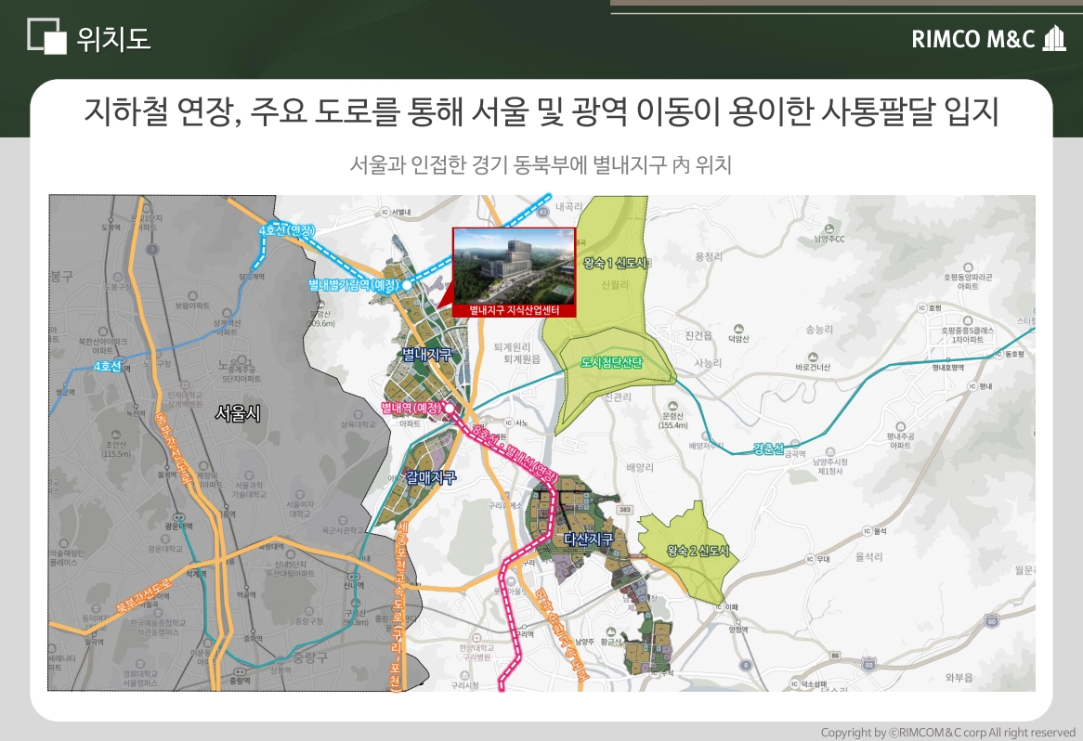Viewport: 1083px width, 741px height.
Task: Select the 별내역 station circle marker
Action: pos(449,407)
